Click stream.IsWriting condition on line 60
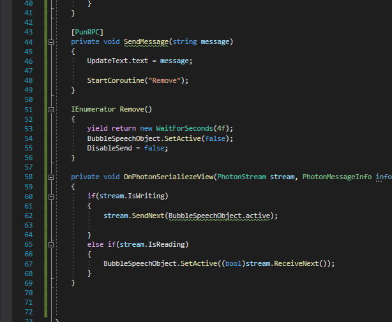 point(132,196)
